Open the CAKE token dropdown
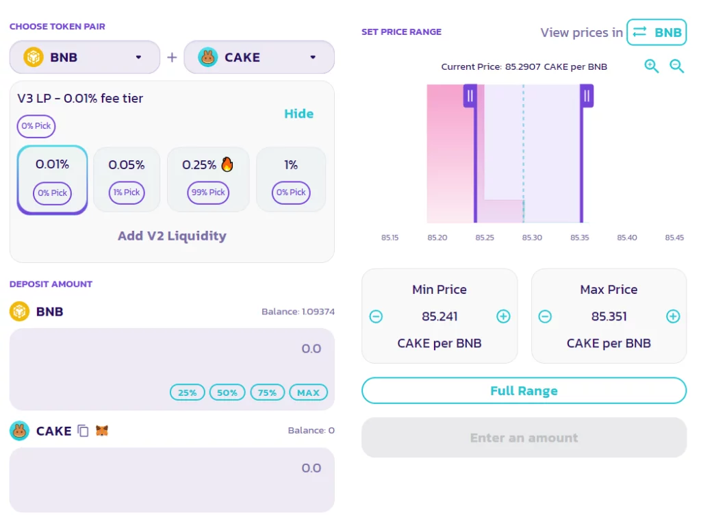The image size is (701, 526). click(259, 58)
